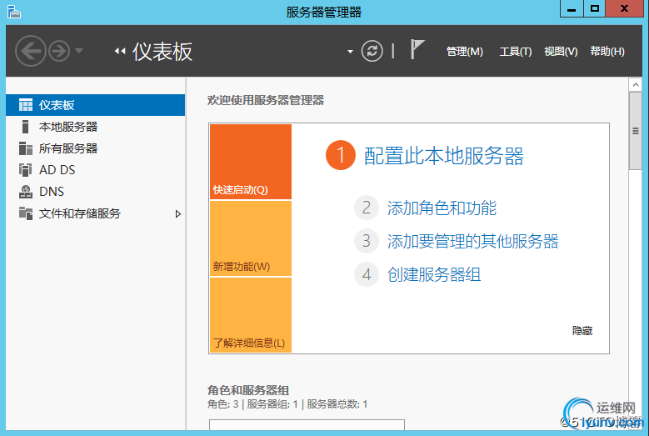Open the 管理(M) menu

click(x=464, y=52)
